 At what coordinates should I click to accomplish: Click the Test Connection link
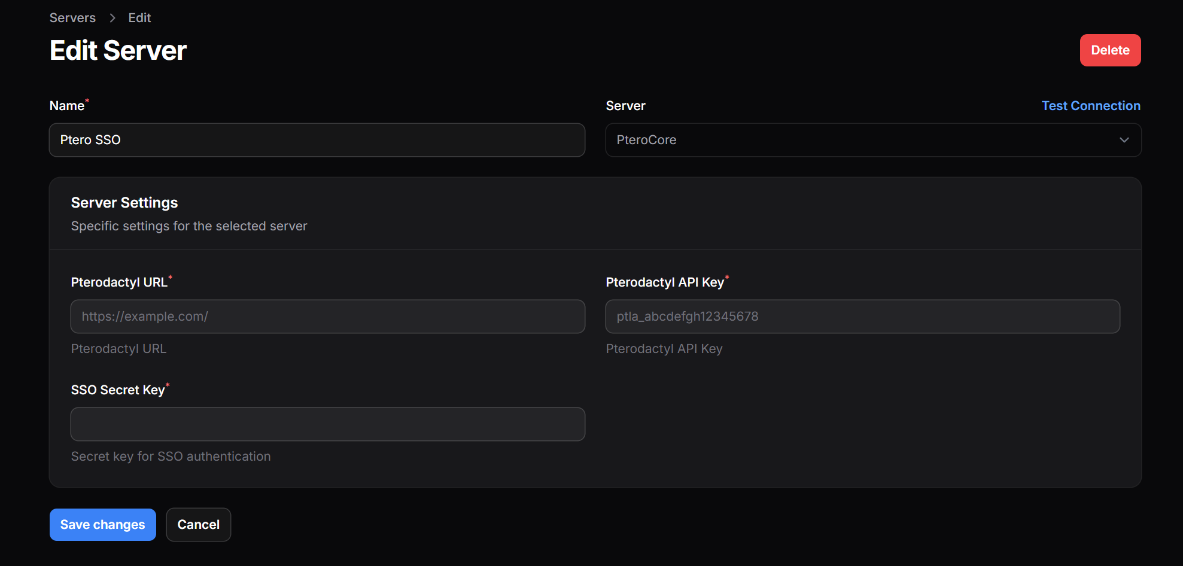click(x=1090, y=106)
